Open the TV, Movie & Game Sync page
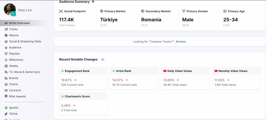The width and height of the screenshot is (266, 120). point(24,72)
